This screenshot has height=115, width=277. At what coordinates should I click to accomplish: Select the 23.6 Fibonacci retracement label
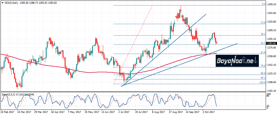click(263, 23)
